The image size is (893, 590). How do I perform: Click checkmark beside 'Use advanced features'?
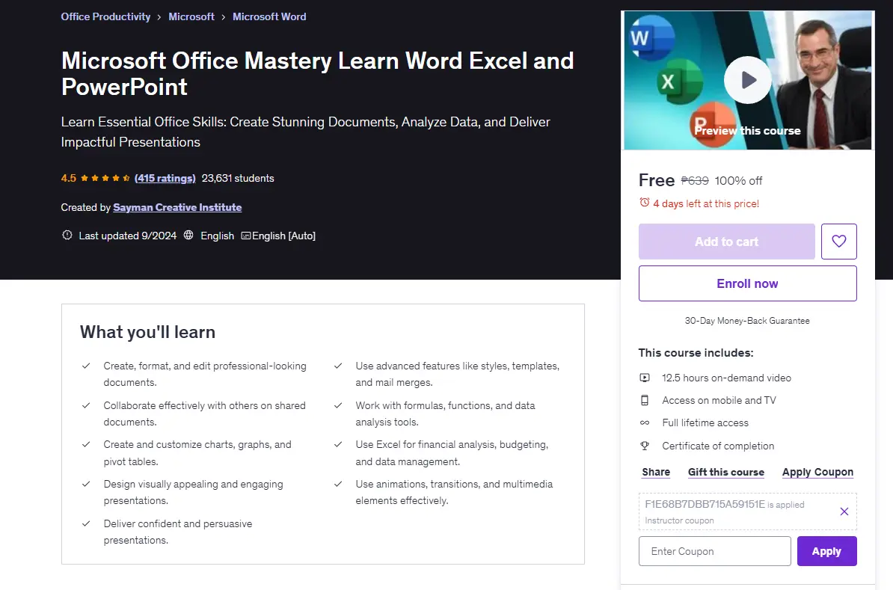coord(338,366)
